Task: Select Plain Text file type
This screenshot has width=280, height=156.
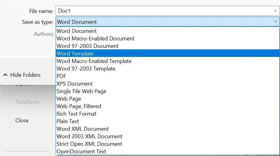Action: [x=168, y=121]
